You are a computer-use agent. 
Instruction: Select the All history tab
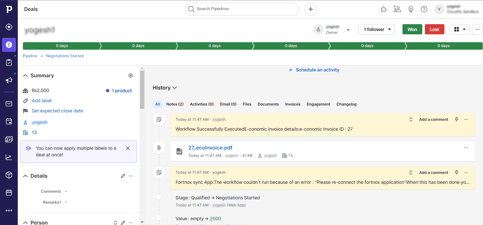pyautogui.click(x=158, y=104)
